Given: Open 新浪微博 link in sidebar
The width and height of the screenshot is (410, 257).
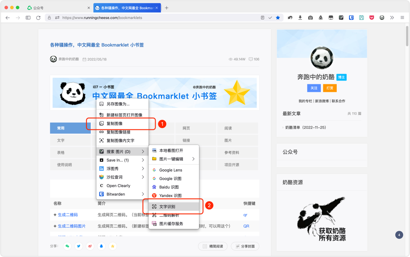Looking at the screenshot, I should [x=322, y=101].
